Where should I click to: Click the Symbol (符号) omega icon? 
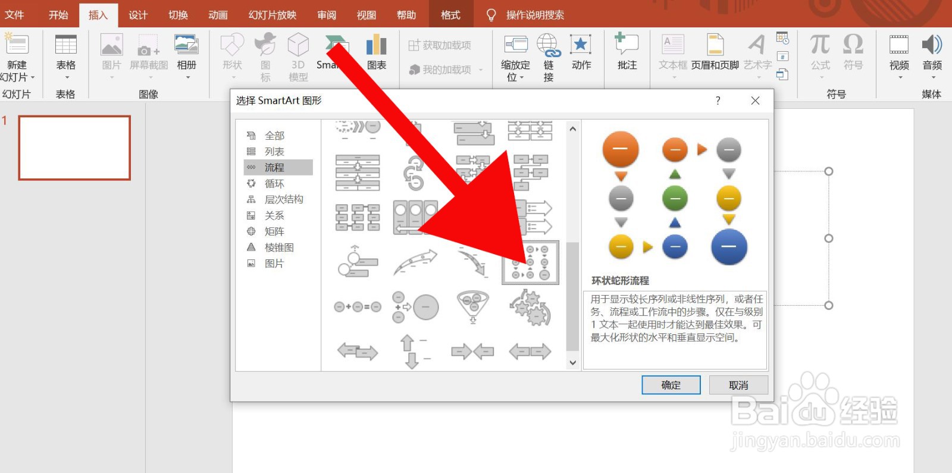(853, 44)
